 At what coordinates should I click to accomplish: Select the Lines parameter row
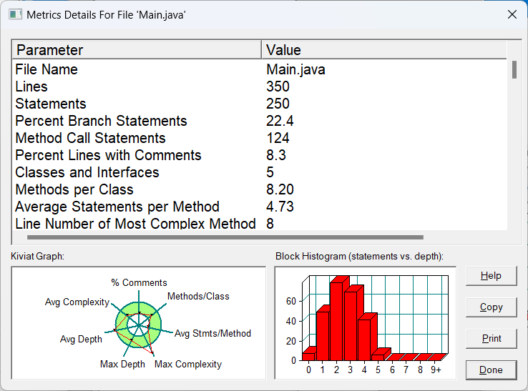(x=259, y=86)
